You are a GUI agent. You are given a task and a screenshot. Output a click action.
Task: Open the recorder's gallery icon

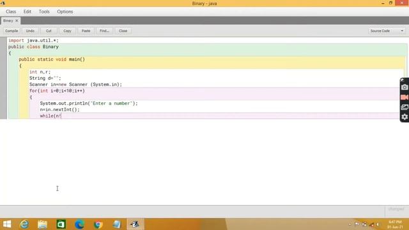pyautogui.click(x=405, y=107)
